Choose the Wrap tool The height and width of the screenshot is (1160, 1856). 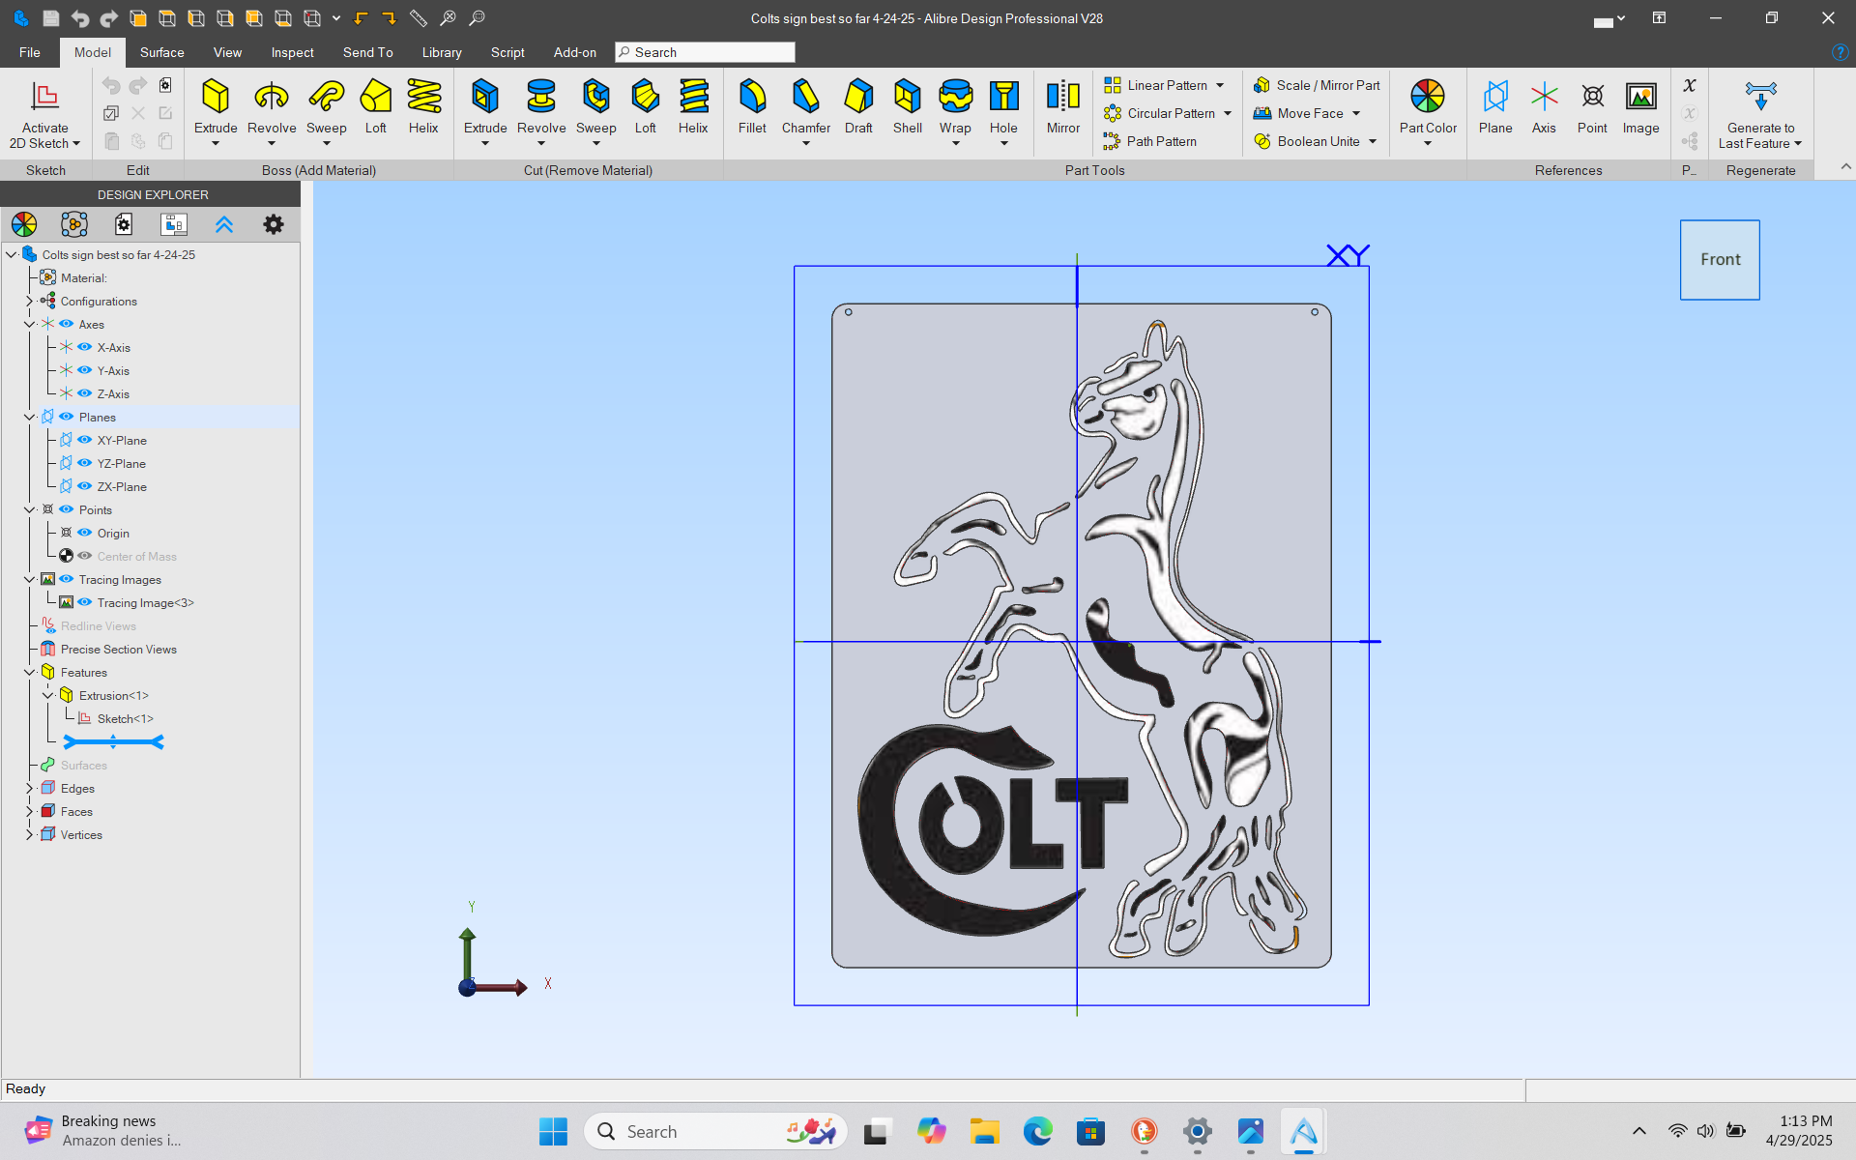955,106
